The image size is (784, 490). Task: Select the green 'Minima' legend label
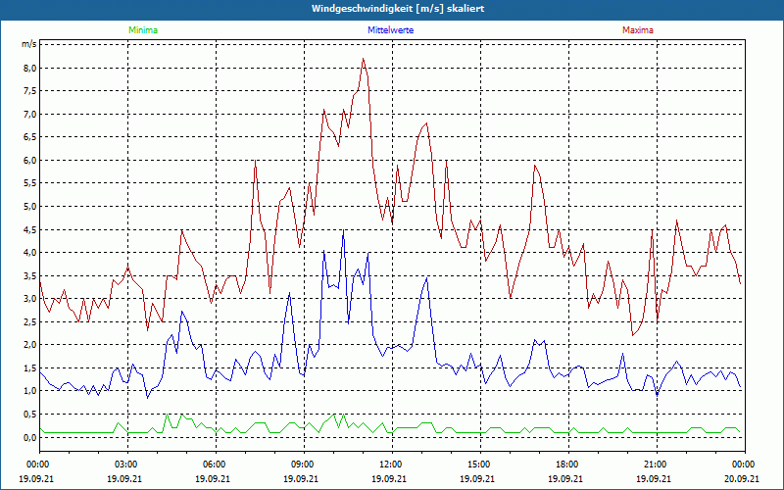(143, 30)
